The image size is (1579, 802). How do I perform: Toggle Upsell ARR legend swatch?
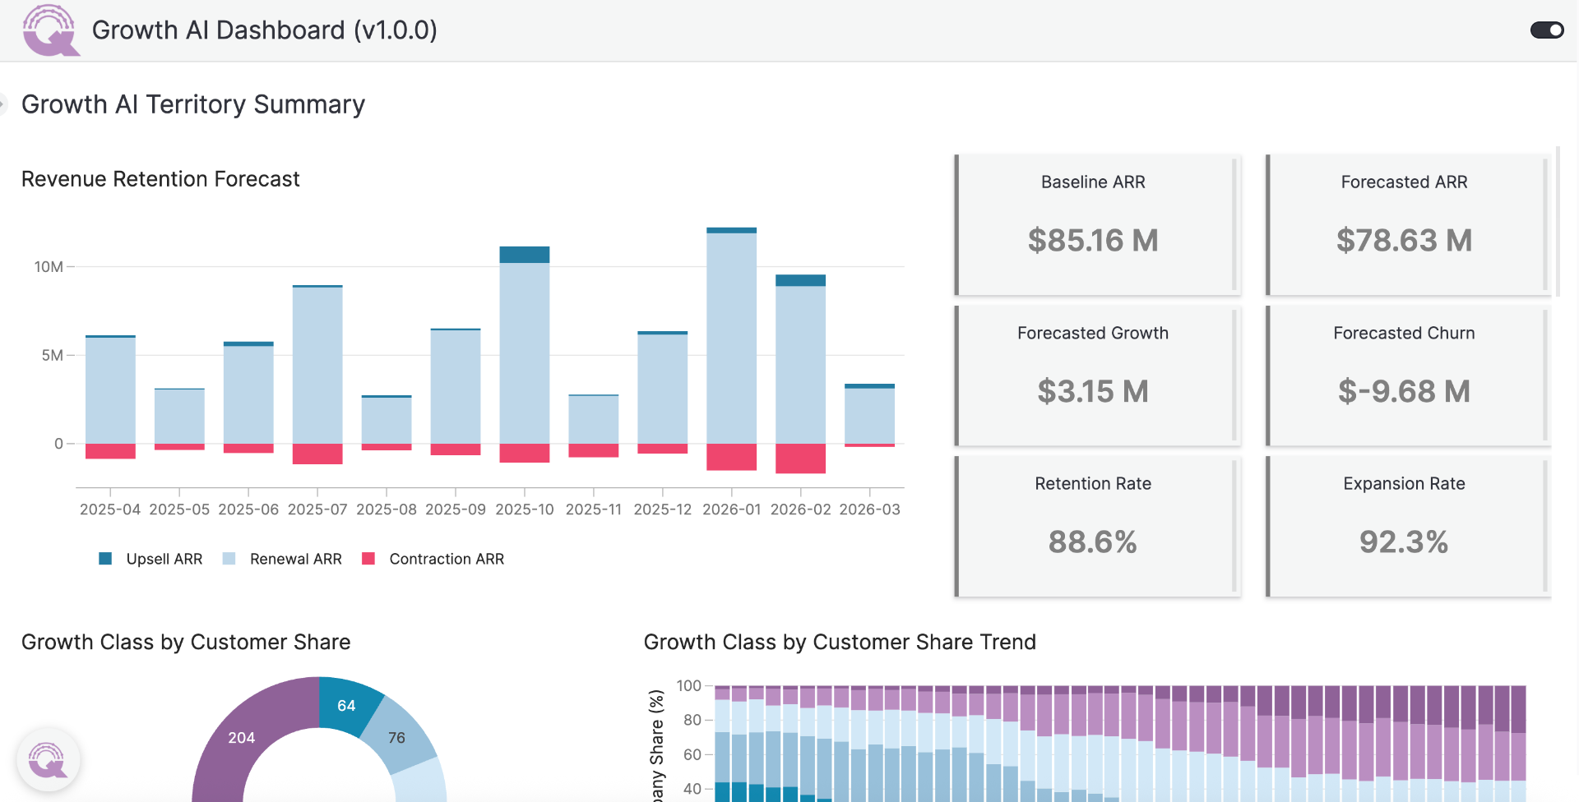click(105, 559)
